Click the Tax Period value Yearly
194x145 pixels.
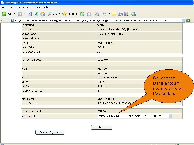coord(101,25)
